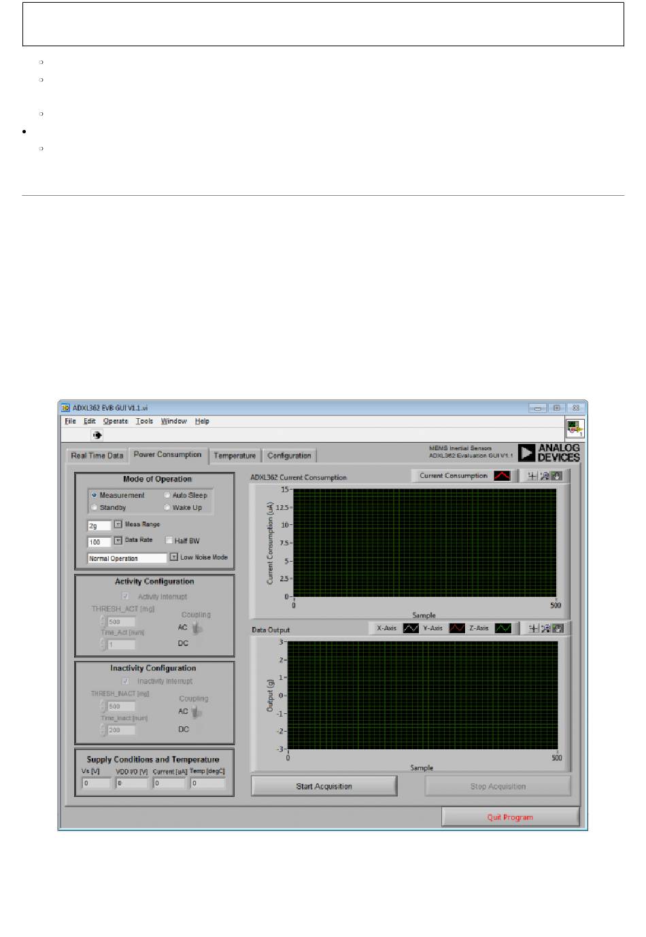The width and height of the screenshot is (646, 937).
Task: Open the Tools menu
Action: (144, 422)
